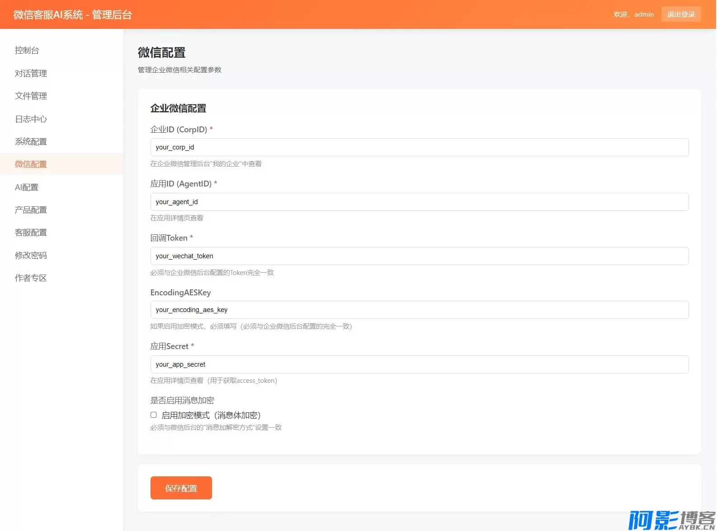Click the 保存配置 save button

181,488
